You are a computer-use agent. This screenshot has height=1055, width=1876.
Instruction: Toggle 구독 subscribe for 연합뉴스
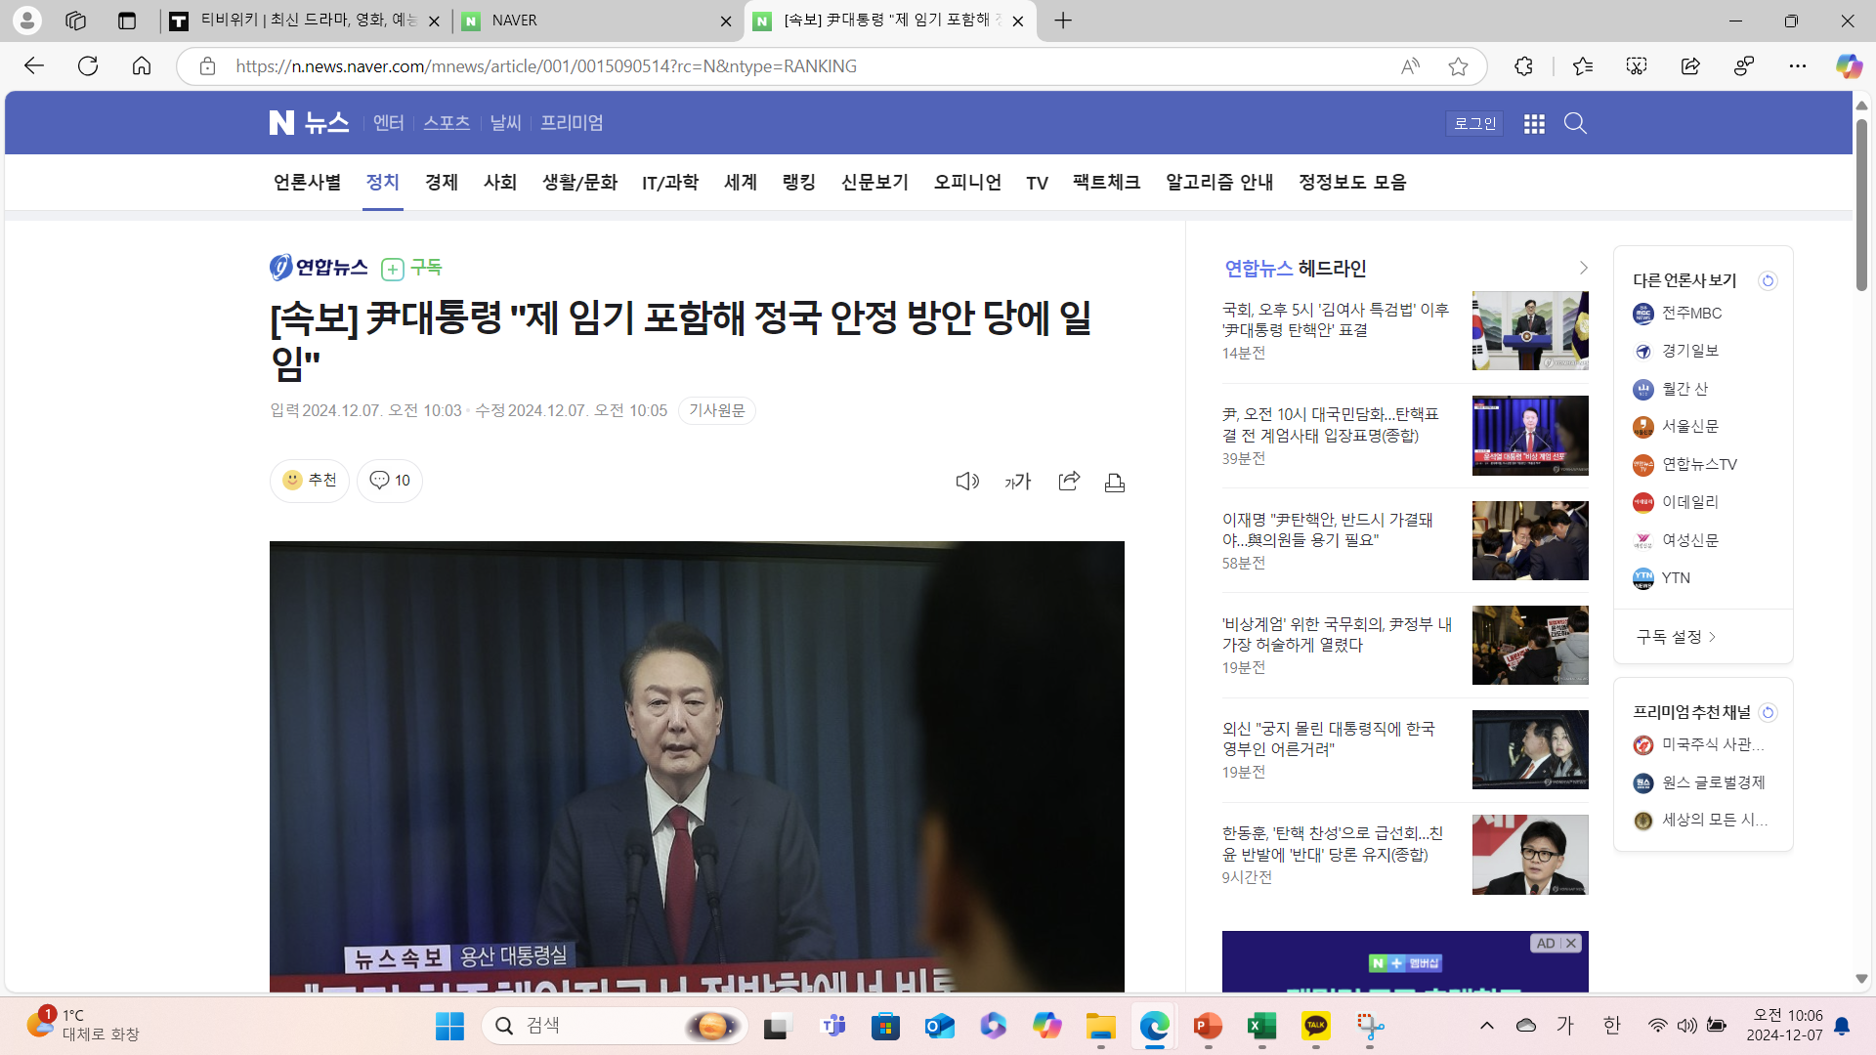click(x=412, y=268)
